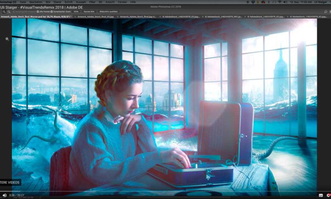Image resolution: width=331 pixels, height=199 pixels.
Task: Click the zoom cursor icon on the canvas edge
Action: 7,39
